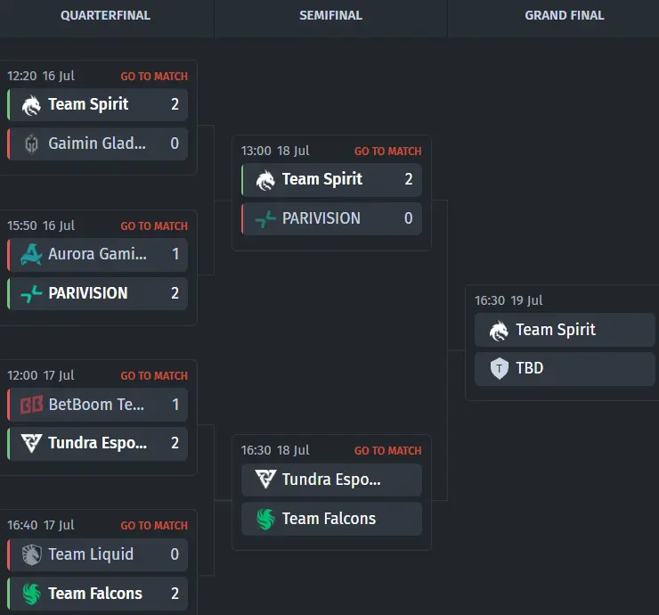Image resolution: width=659 pixels, height=615 pixels.
Task: Click PARIVISION logo in the quarterfinal match
Action: click(x=31, y=293)
